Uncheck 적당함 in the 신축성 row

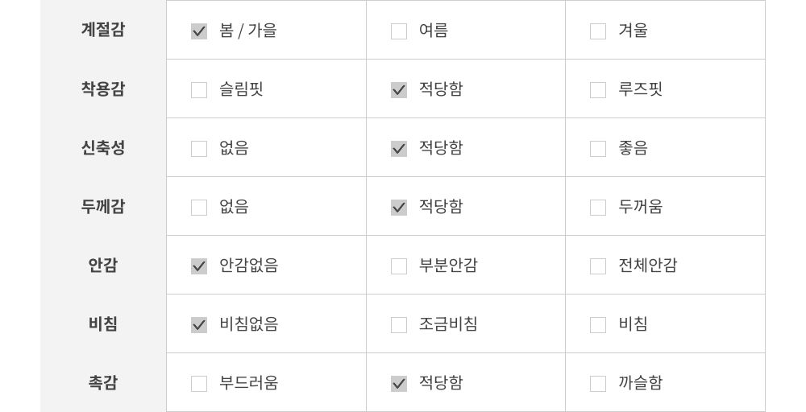pos(399,149)
